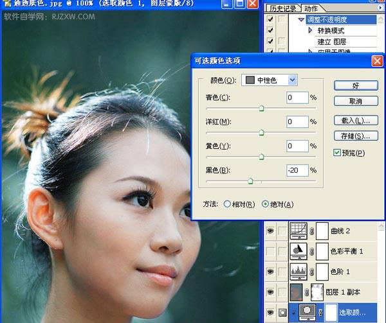Select the 相对(R) method radio button
Viewport: 386px width, 323px height.
click(x=227, y=204)
